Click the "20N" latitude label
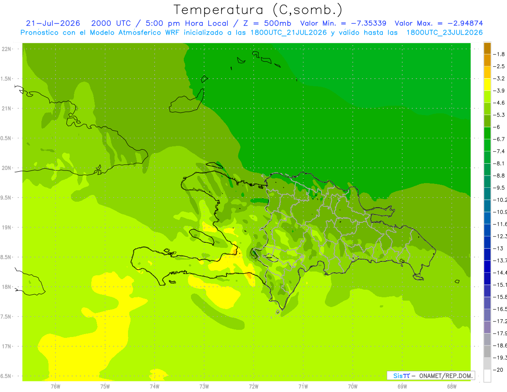This screenshot has height=392, width=507. pyautogui.click(x=7, y=168)
